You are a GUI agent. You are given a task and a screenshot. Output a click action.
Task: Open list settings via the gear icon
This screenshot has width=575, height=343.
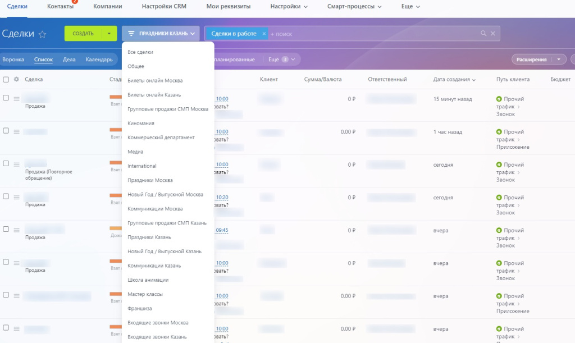[16, 79]
